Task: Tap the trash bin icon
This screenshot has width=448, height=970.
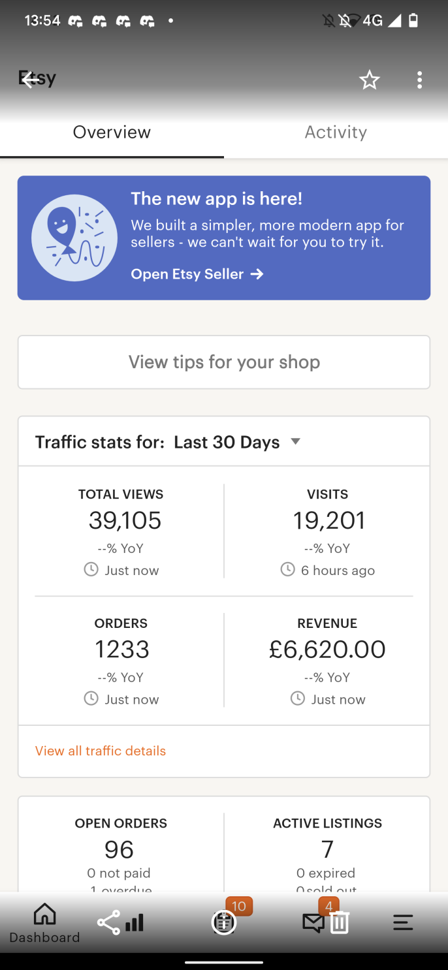Action: 339,922
